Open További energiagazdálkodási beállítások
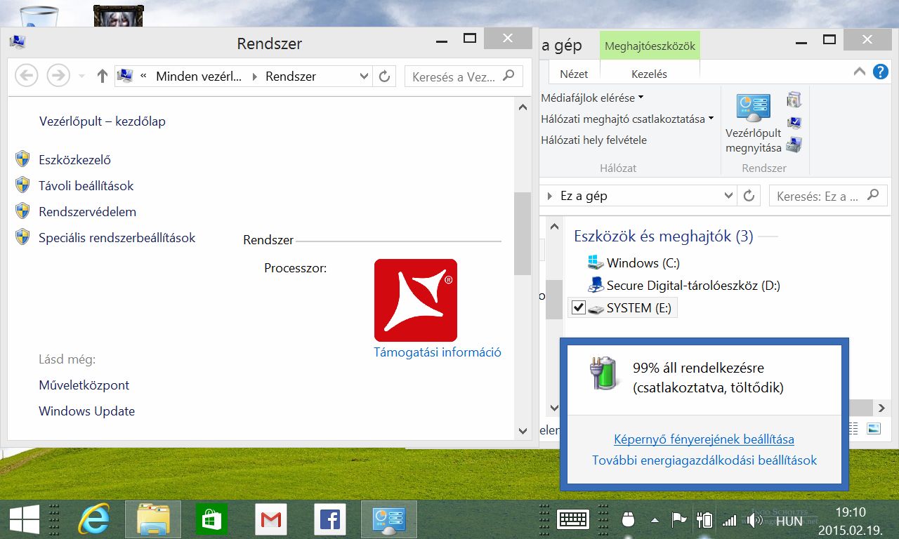 point(704,461)
